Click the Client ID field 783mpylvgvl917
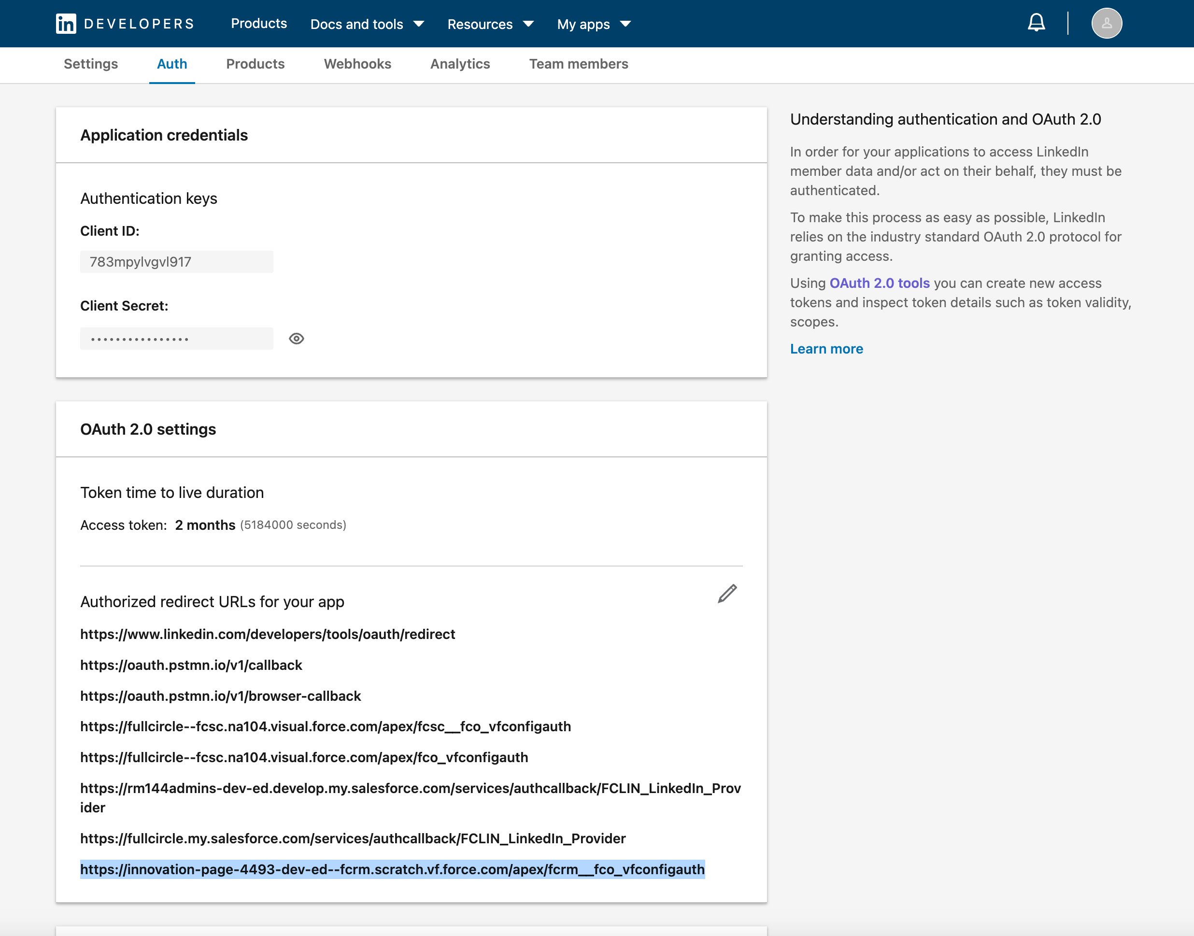Image resolution: width=1194 pixels, height=936 pixels. (x=176, y=262)
